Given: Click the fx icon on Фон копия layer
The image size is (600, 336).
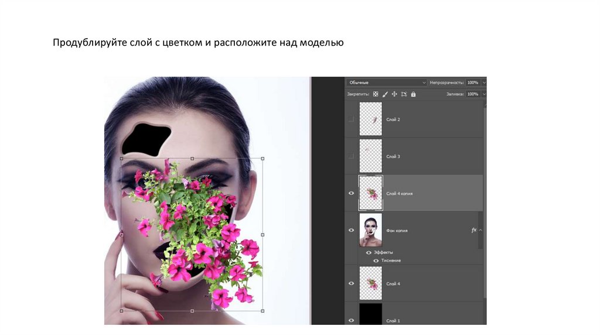Looking at the screenshot, I should [x=473, y=230].
